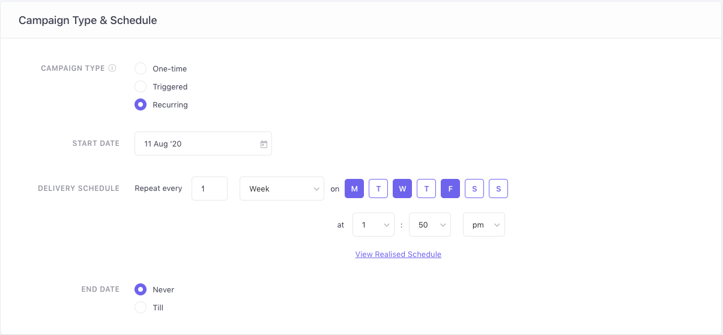
Task: Choose Till for the end date
Action: pyautogui.click(x=141, y=307)
